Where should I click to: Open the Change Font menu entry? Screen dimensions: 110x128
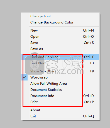tap(60, 16)
